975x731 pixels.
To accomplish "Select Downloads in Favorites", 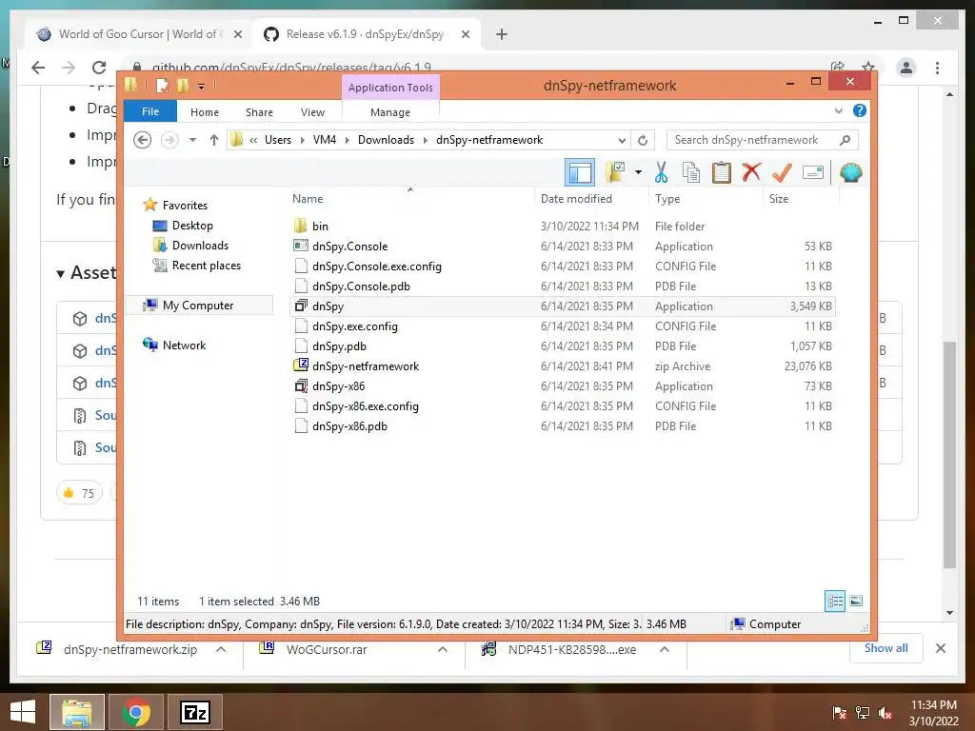I will [200, 246].
